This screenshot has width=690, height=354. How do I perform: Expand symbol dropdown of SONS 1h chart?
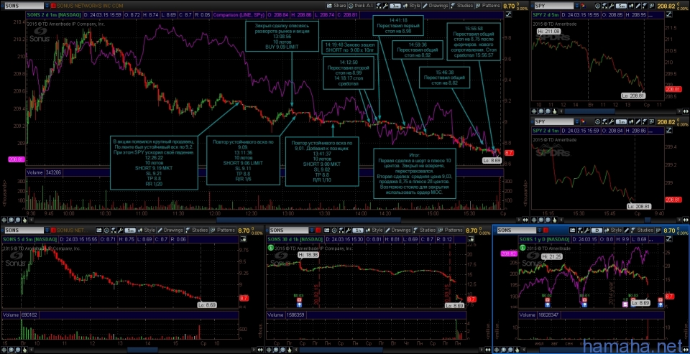pos(311,230)
